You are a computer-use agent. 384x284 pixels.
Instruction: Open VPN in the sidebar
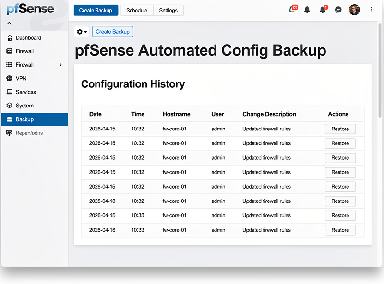(x=35, y=78)
